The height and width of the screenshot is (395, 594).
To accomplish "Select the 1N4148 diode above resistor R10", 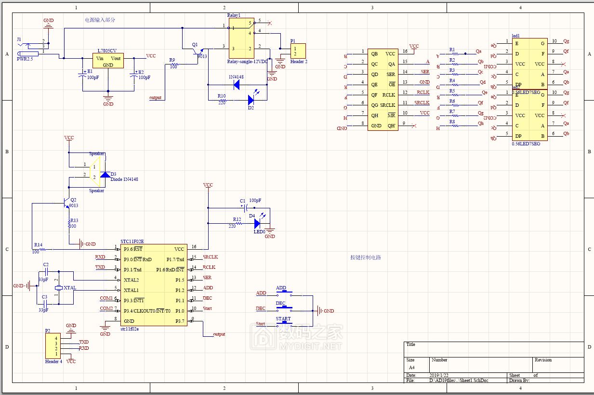I will [x=237, y=85].
